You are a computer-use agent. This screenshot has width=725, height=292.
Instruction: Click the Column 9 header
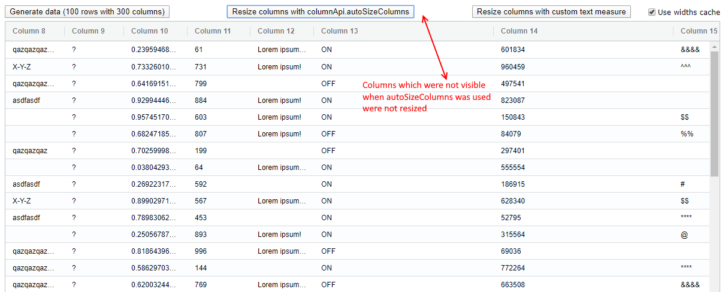[x=88, y=31]
